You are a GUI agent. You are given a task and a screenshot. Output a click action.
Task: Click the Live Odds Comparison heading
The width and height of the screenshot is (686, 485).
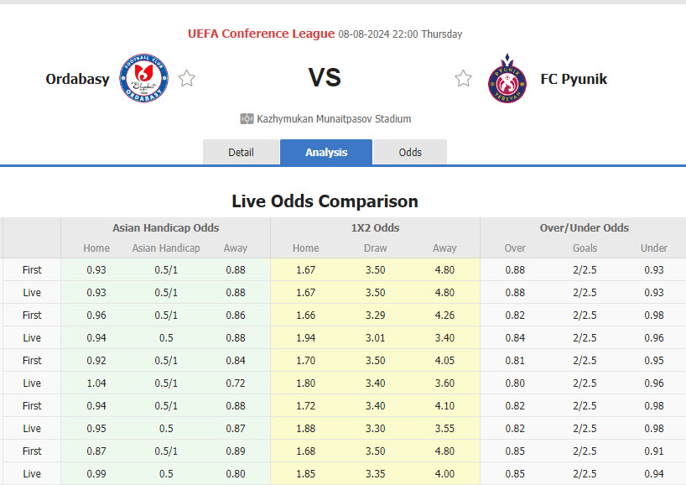325,201
